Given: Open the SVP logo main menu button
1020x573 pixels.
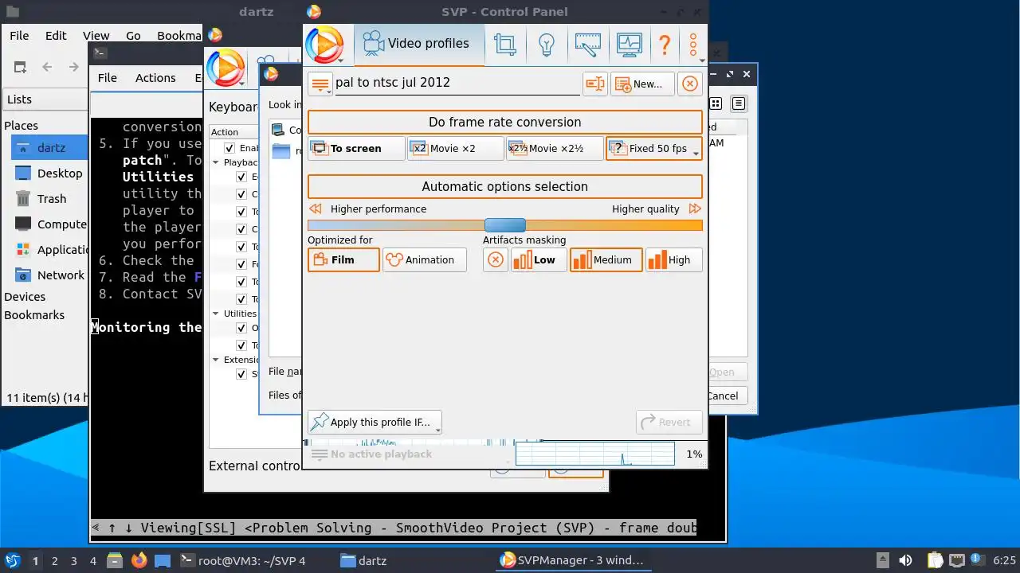Looking at the screenshot, I should coord(324,44).
